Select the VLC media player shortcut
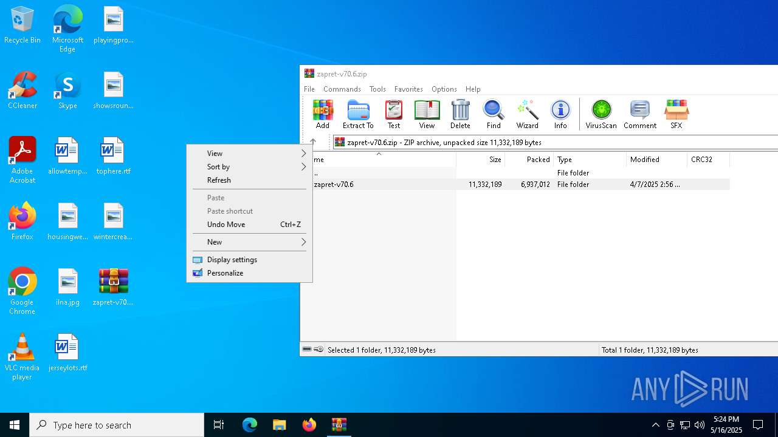Image resolution: width=778 pixels, height=437 pixels. click(x=22, y=357)
